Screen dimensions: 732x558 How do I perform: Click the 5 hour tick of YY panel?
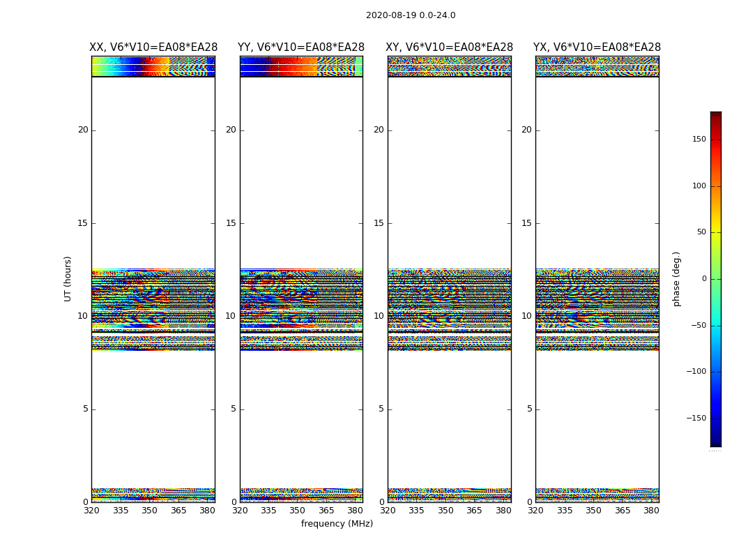click(x=234, y=409)
